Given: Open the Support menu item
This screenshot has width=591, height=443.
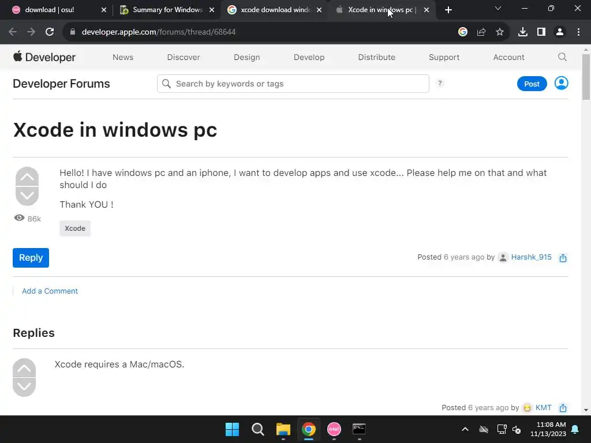Looking at the screenshot, I should pos(444,57).
